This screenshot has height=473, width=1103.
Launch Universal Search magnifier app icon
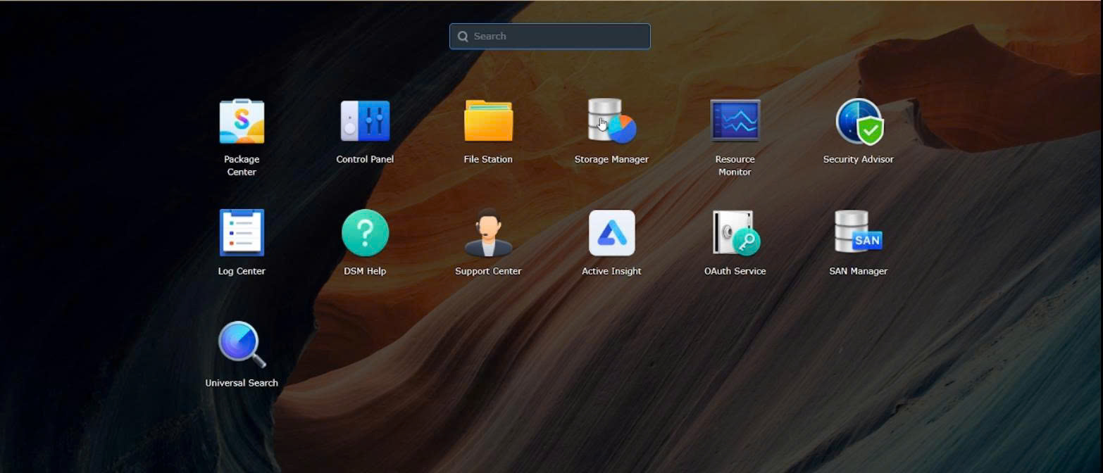(242, 344)
